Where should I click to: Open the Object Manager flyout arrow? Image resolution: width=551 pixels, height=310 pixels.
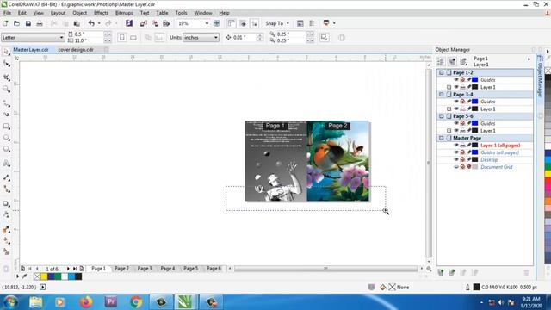tap(529, 59)
